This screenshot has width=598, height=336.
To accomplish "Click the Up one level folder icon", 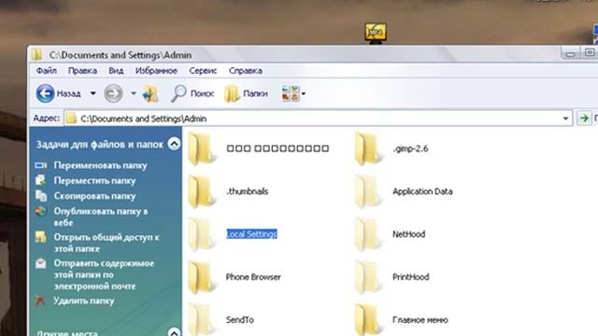I will tap(150, 93).
